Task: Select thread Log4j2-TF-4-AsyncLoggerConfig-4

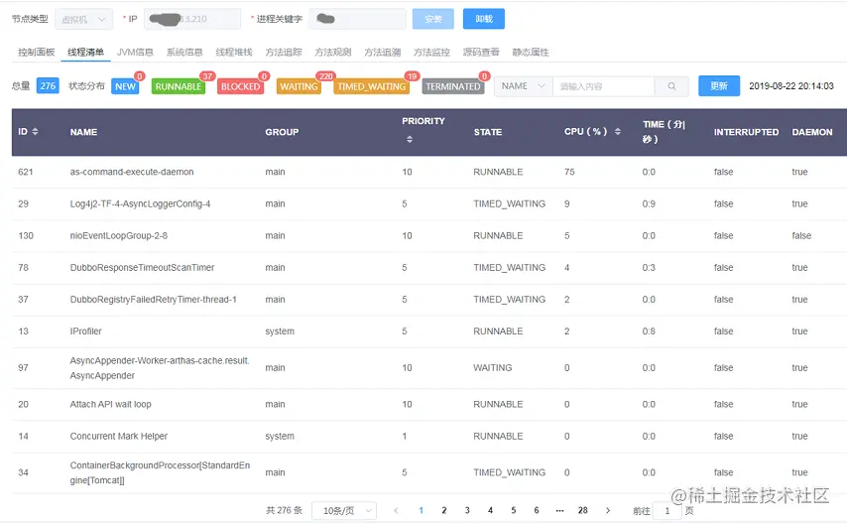Action: coord(140,203)
